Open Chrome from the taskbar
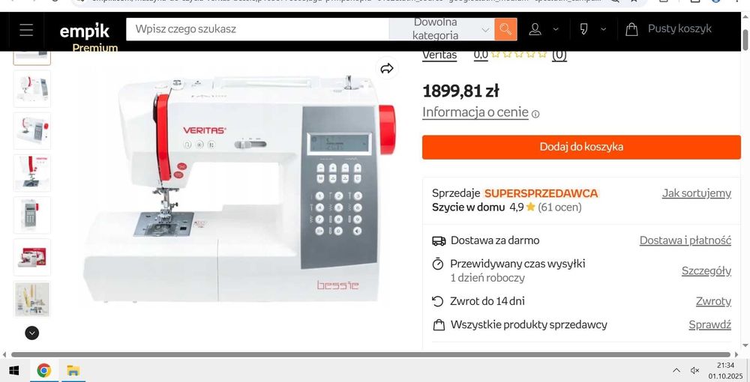The height and width of the screenshot is (382, 750). tap(44, 370)
